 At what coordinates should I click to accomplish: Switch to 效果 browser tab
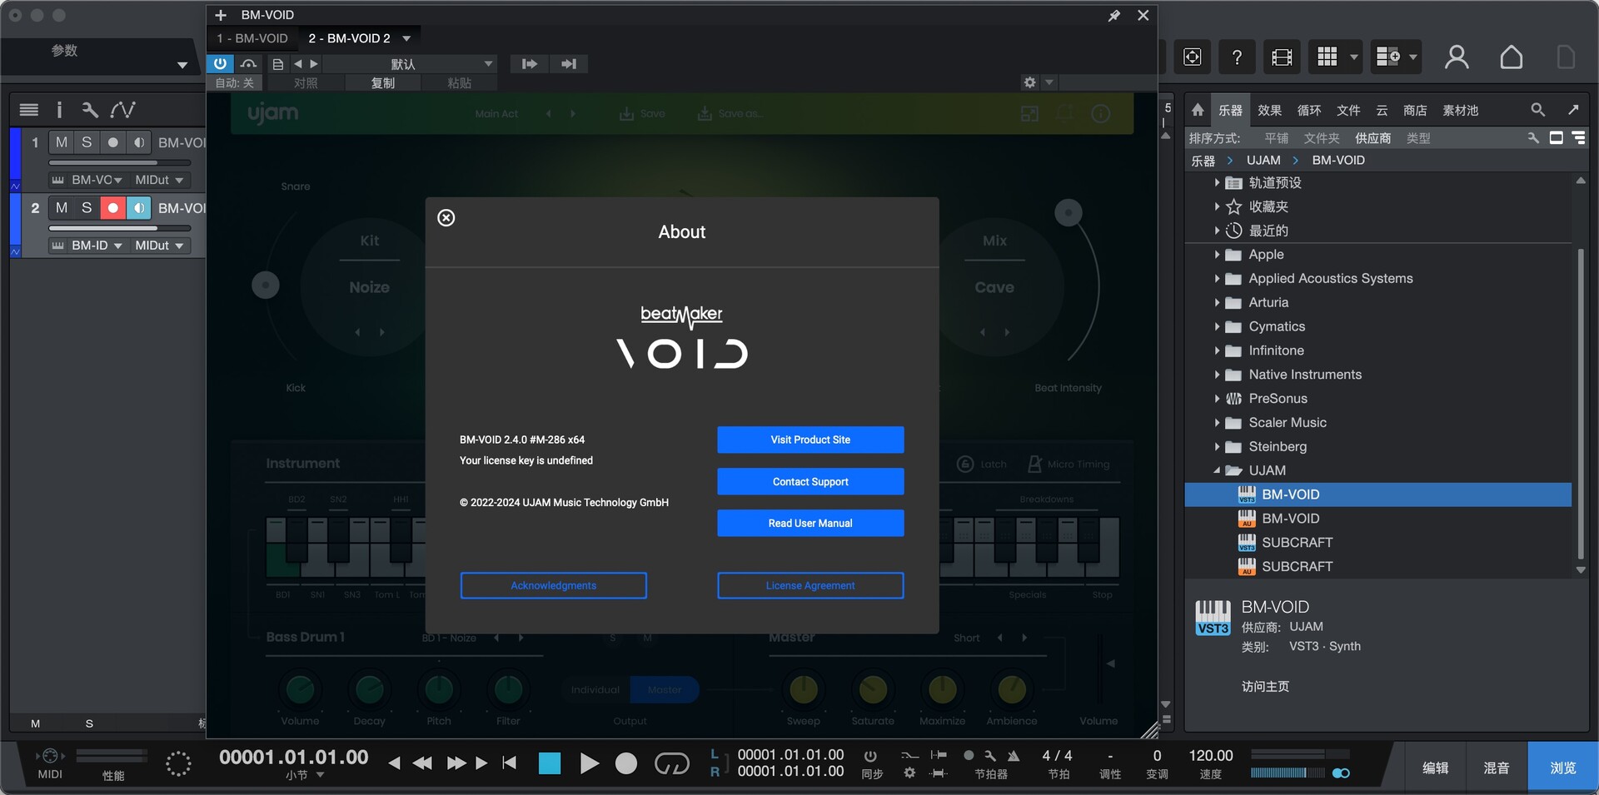(1269, 110)
